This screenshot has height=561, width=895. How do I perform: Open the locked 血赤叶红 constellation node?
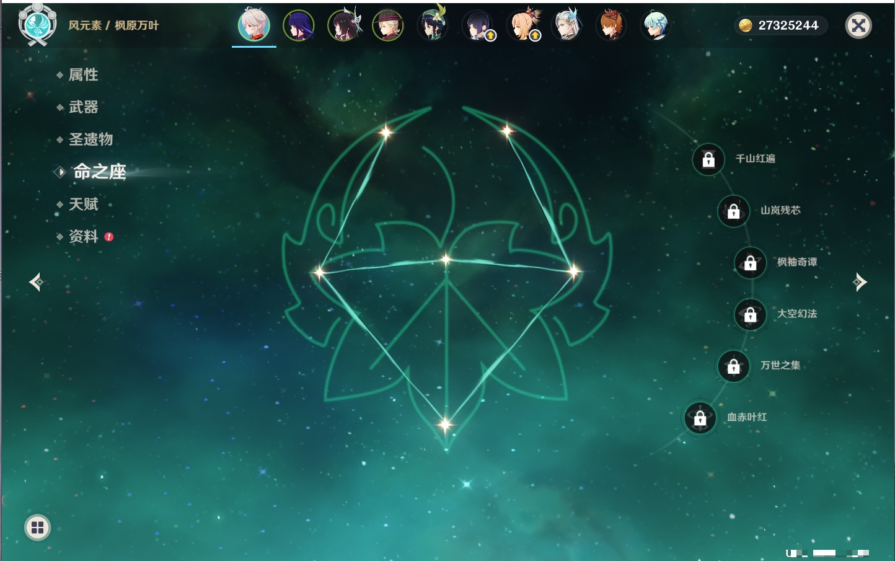[700, 418]
